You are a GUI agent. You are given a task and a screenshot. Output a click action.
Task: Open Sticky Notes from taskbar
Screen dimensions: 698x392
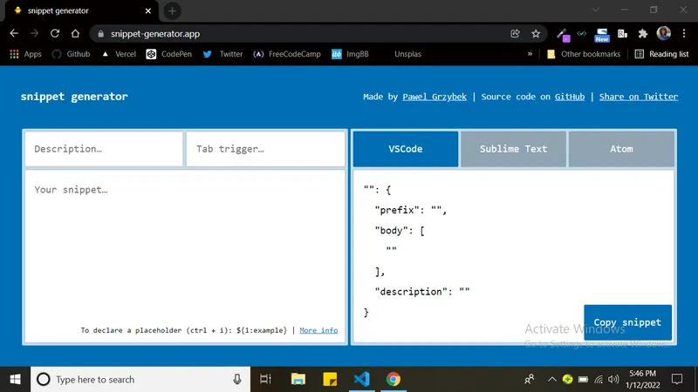[330, 379]
